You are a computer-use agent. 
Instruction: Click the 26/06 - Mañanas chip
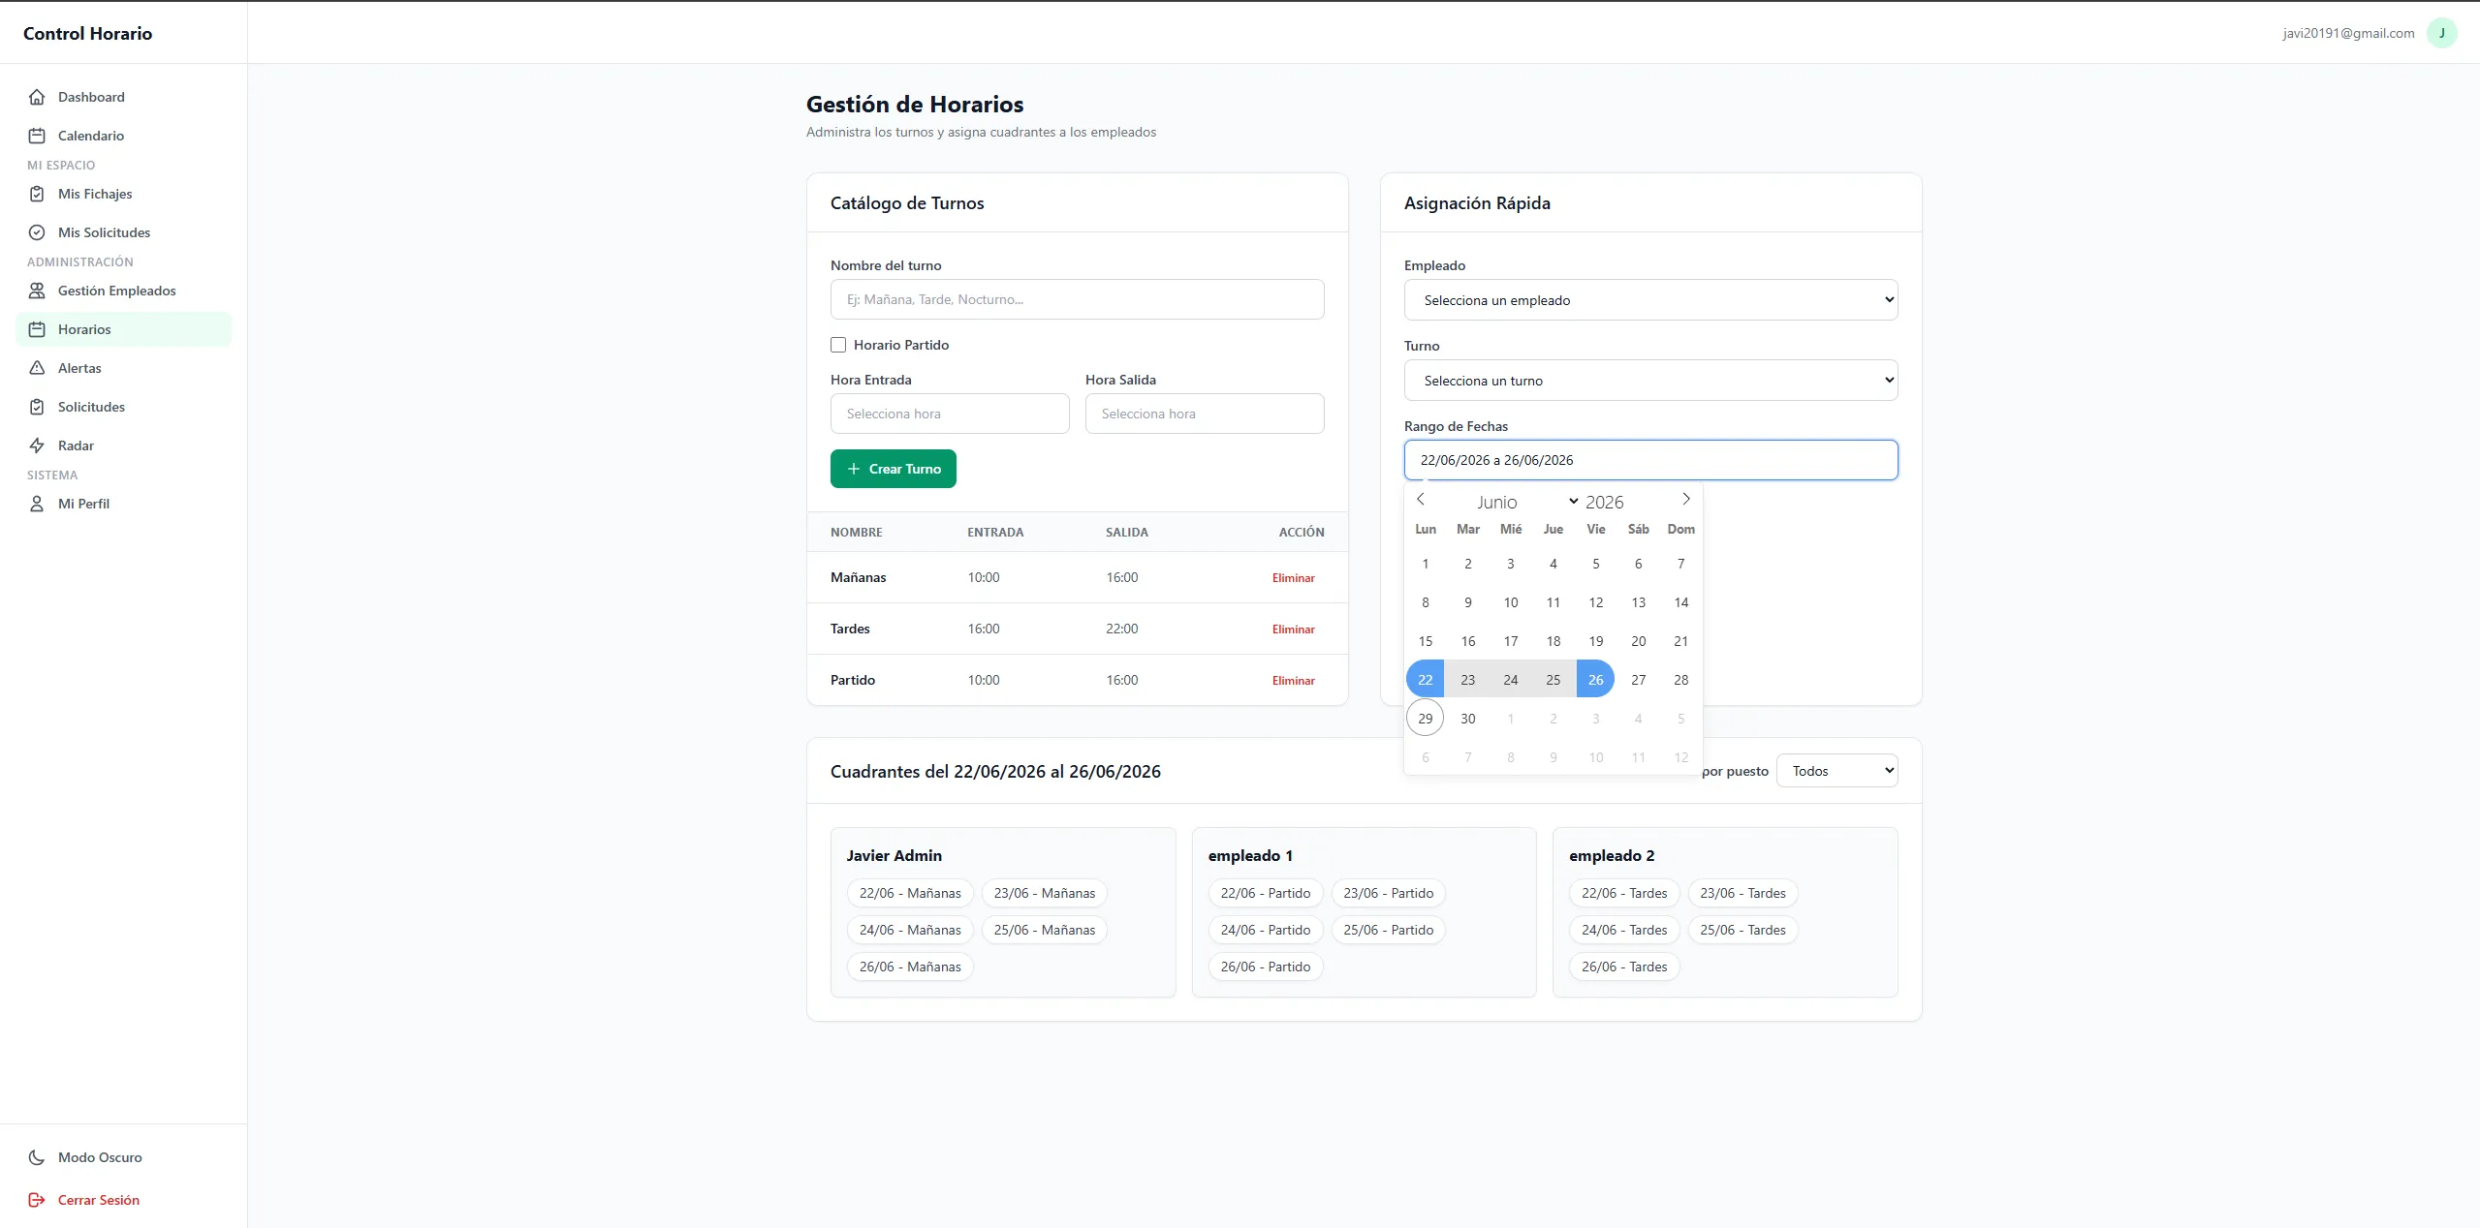coord(910,967)
